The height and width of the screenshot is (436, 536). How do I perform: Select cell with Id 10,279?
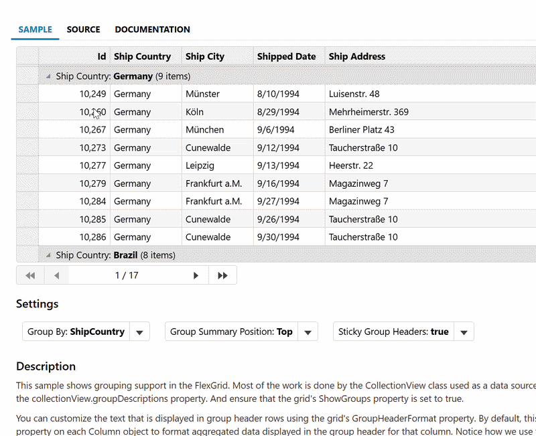pos(74,184)
